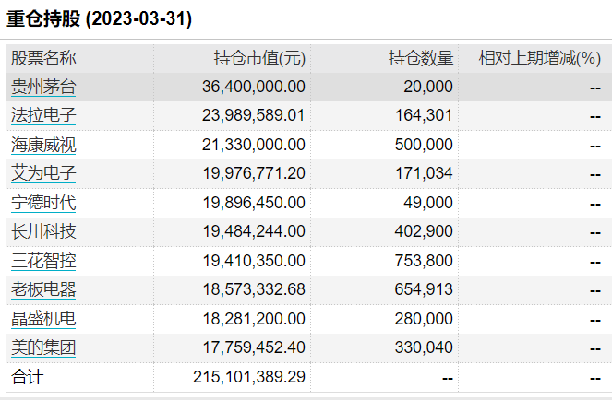612x400 pixels.
Task: Click 贵州茅台 market value 36,400,000.00
Action: pos(254,87)
